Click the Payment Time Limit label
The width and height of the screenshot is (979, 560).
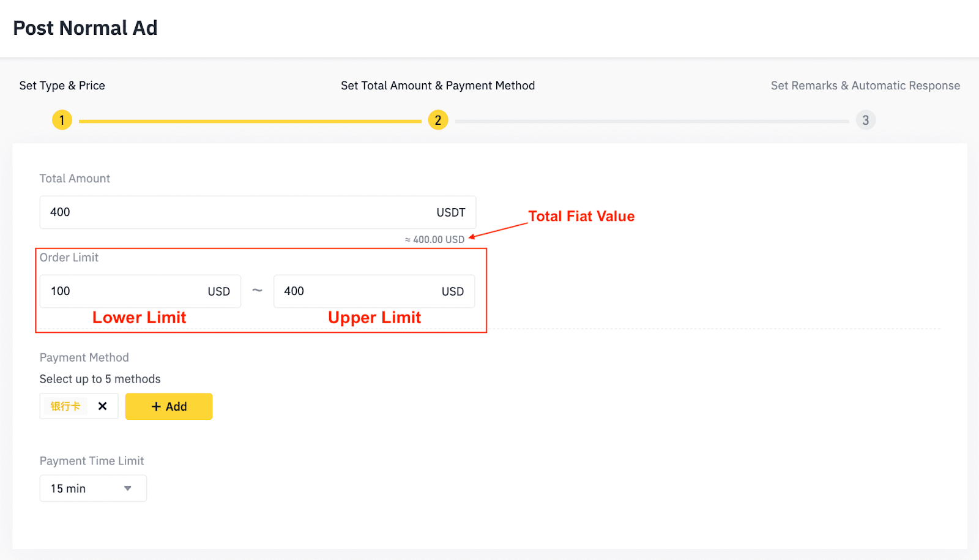[92, 461]
